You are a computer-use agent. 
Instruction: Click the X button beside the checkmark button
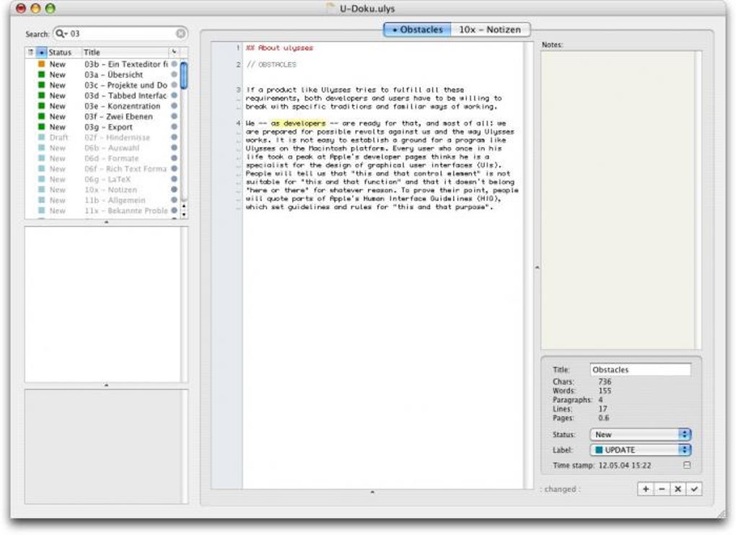678,489
